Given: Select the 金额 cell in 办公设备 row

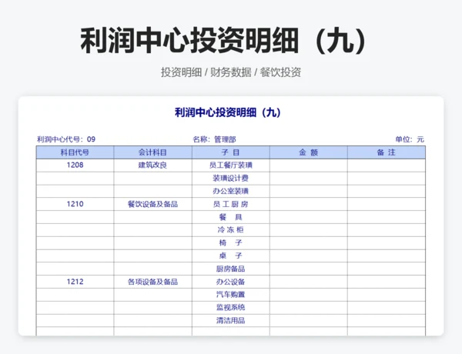Looking at the screenshot, I should (309, 282).
